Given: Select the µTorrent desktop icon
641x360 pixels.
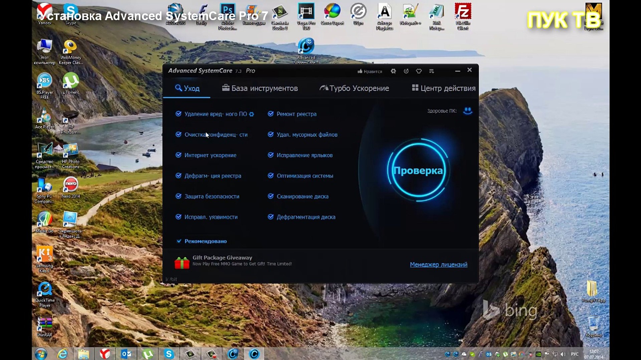Looking at the screenshot, I should click(x=71, y=84).
